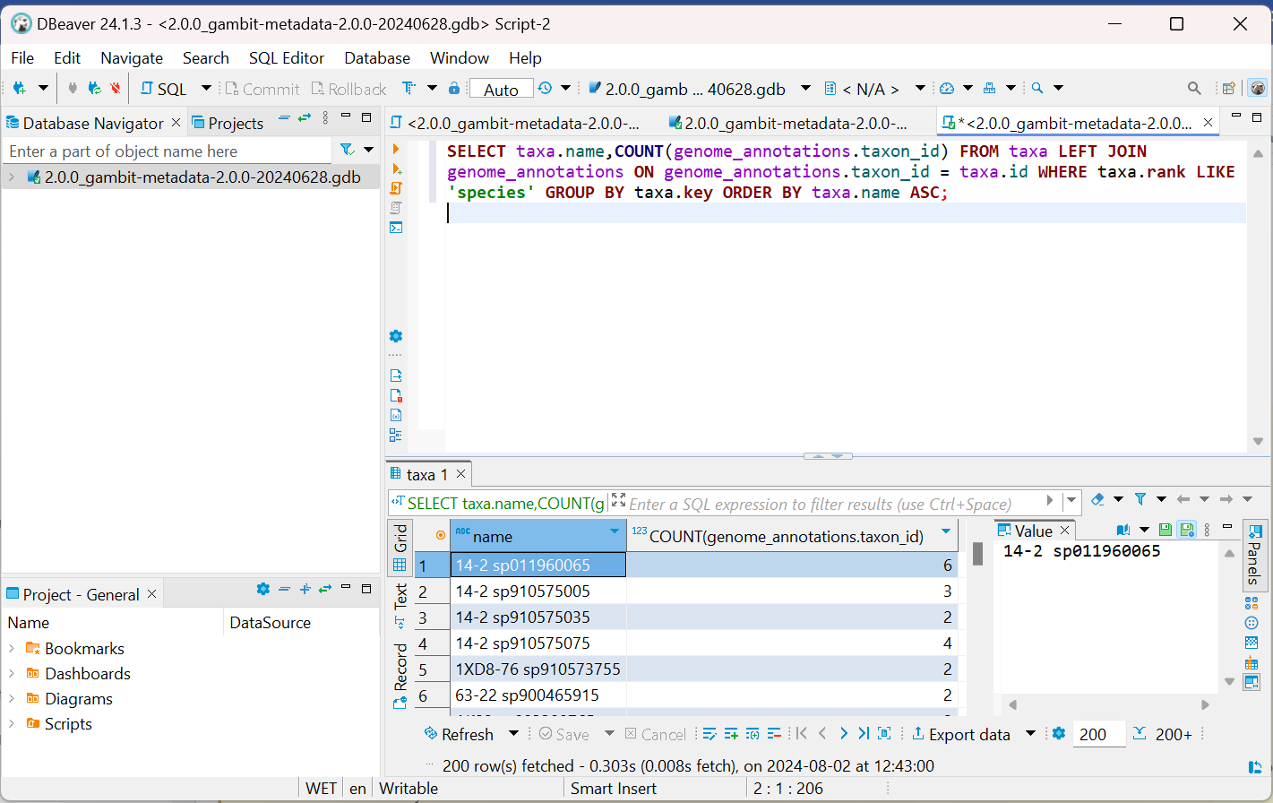
Task: Switch to the Projects tab
Action: [228, 123]
